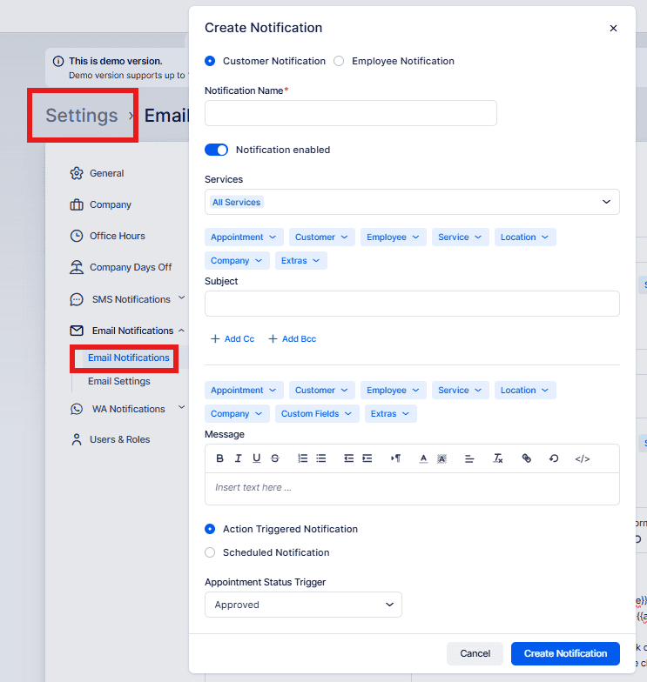Viewport: 647px width, 682px height.
Task: Open Email Settings submenu item
Action: coord(118,381)
